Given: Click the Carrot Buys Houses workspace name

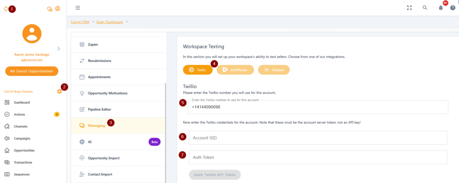Looking at the screenshot, I should coord(18,91).
